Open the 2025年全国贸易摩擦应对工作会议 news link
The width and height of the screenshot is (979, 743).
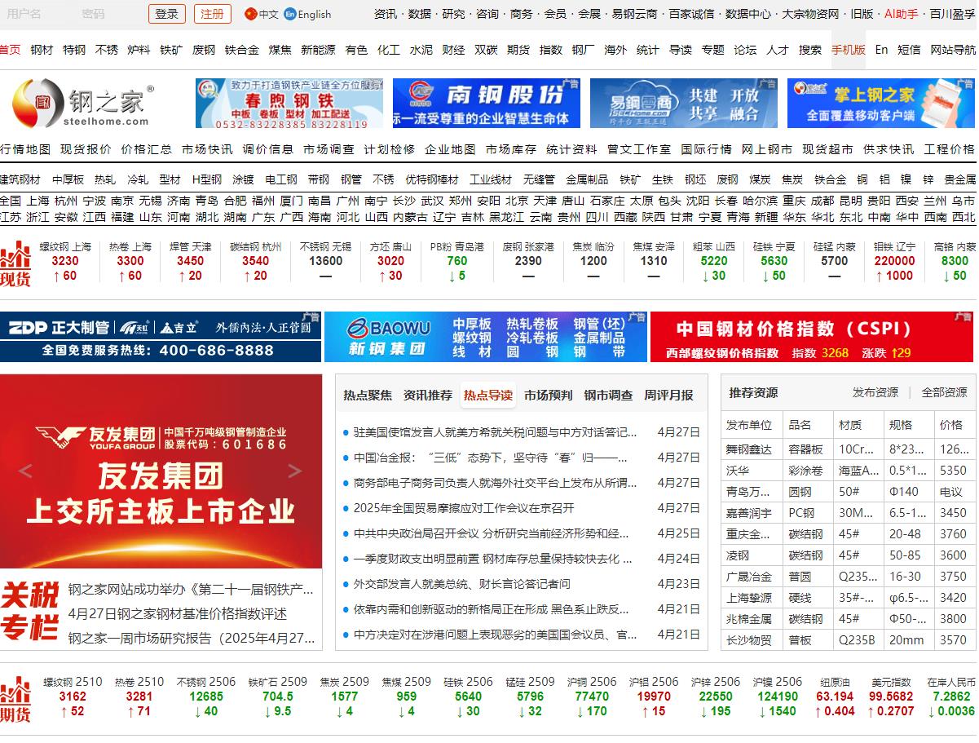(464, 508)
